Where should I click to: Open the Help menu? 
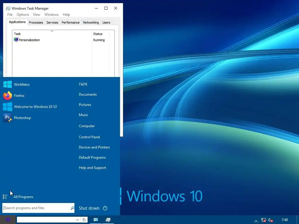[x=66, y=15]
